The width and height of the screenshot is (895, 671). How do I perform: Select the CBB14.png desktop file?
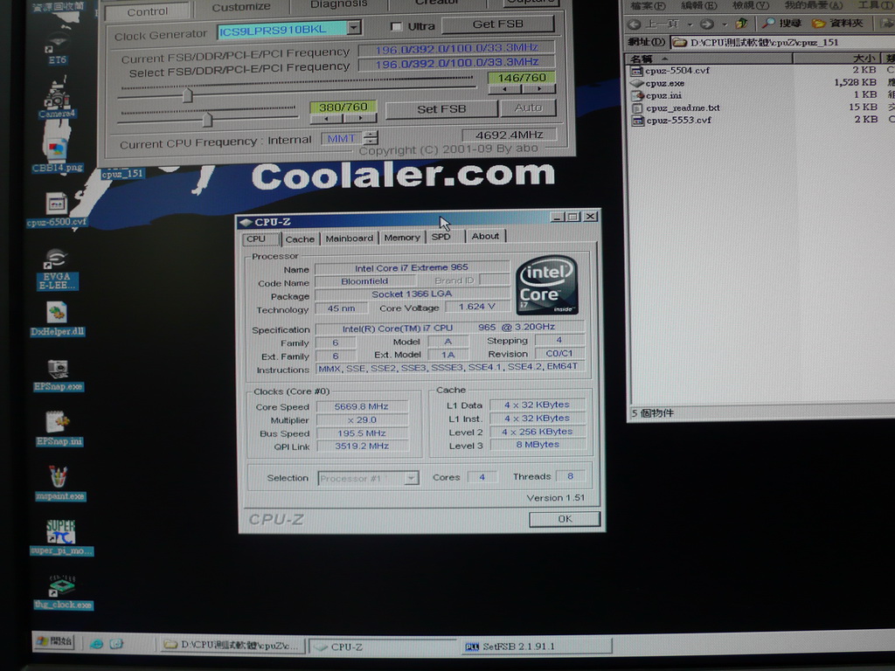pos(57,153)
